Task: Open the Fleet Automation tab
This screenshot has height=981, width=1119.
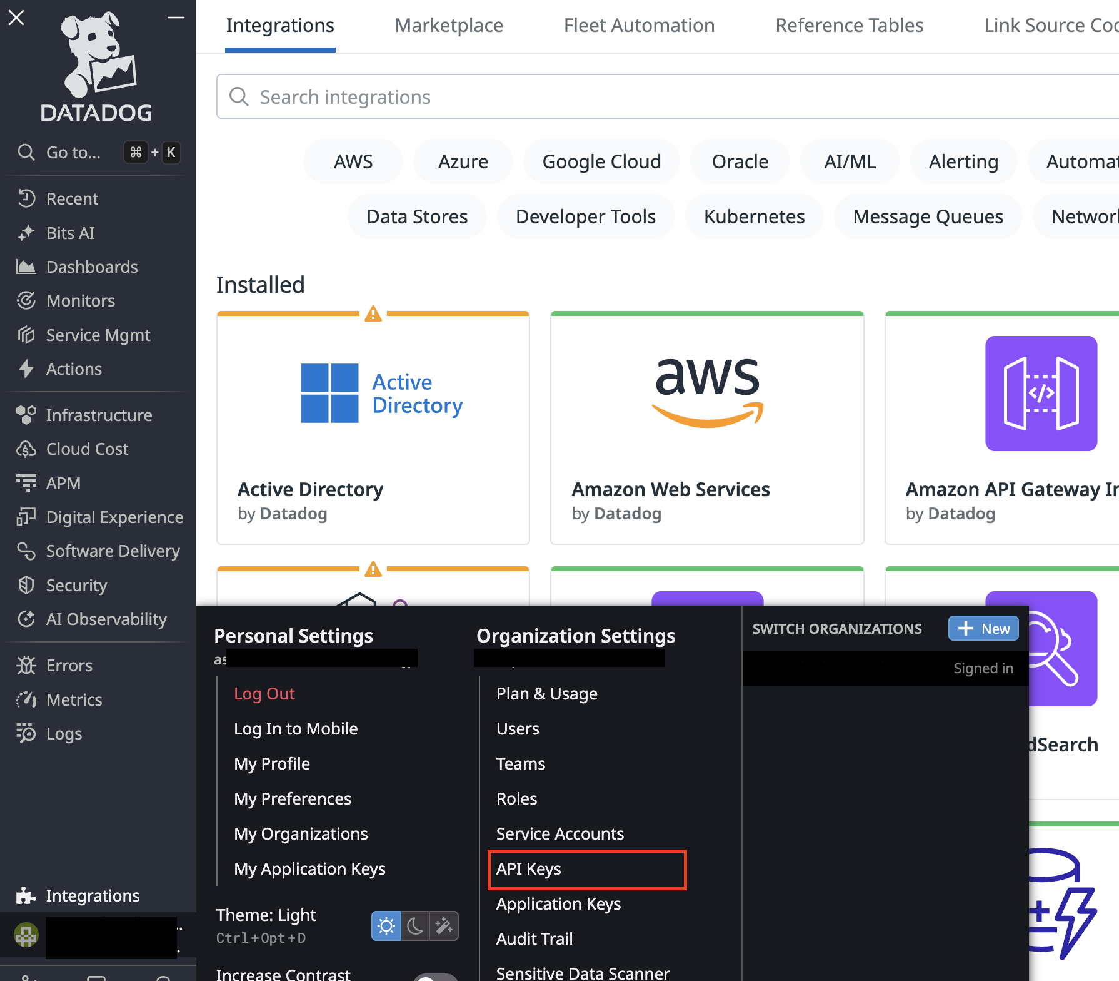Action: pos(639,26)
